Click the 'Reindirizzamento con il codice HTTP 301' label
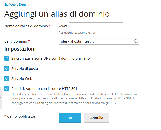The image size is (161, 130). coord(44,89)
